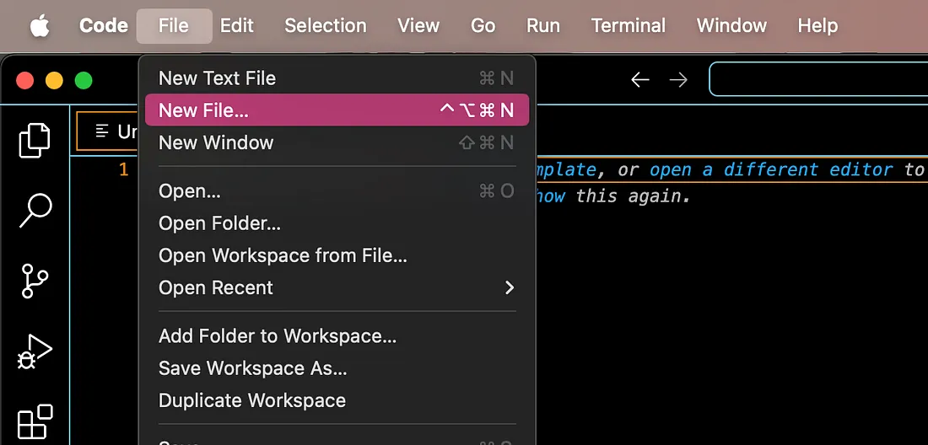Viewport: 928px width, 445px height.
Task: Choose New Window
Action: point(337,142)
